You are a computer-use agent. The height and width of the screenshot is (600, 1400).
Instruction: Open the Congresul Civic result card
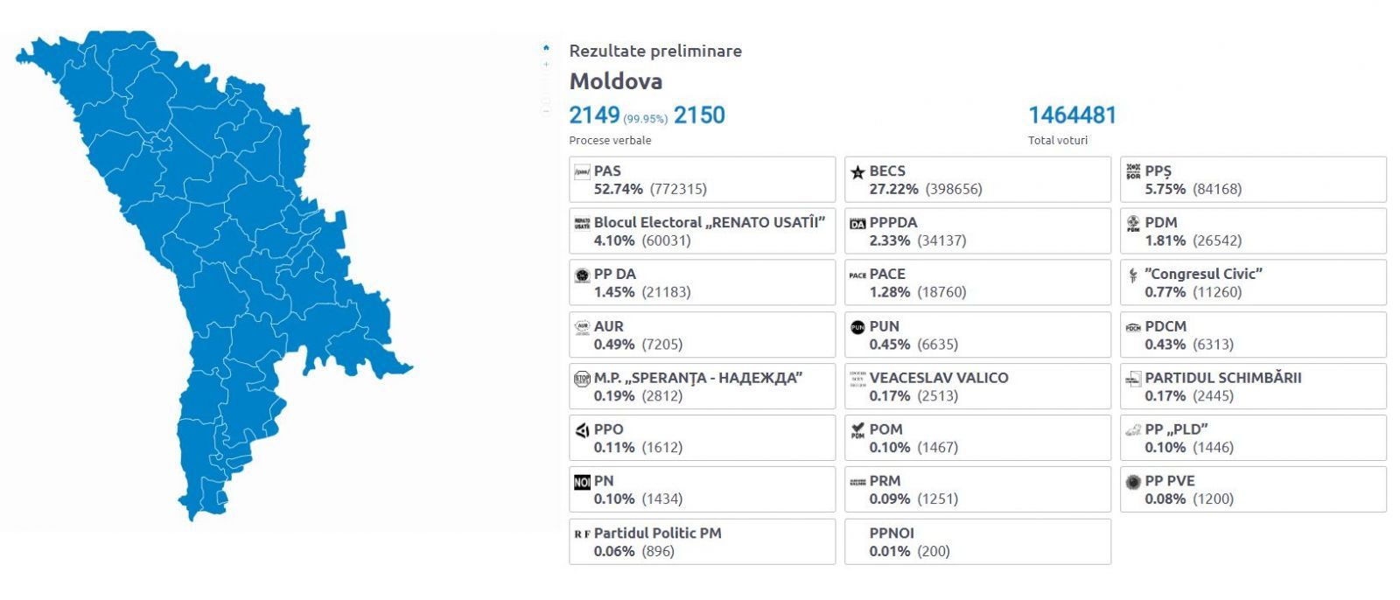coord(1253,283)
